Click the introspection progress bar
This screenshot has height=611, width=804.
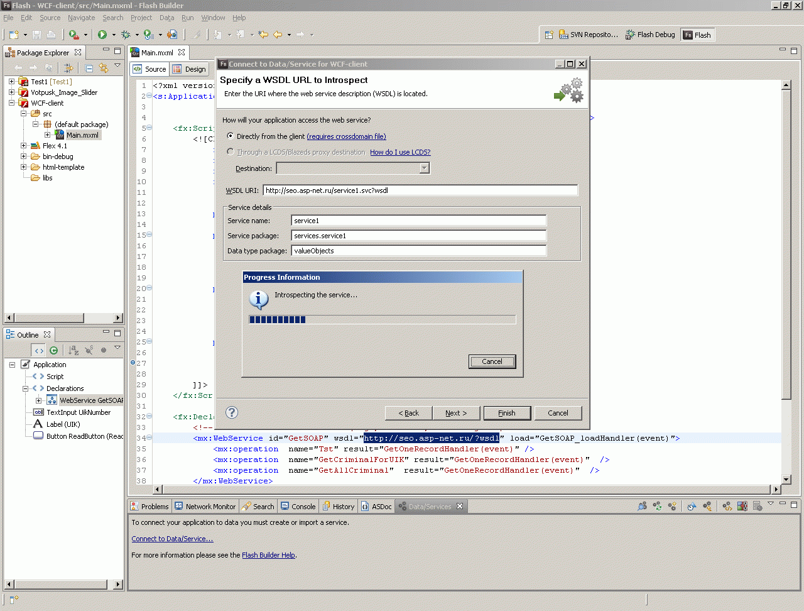[x=382, y=319]
